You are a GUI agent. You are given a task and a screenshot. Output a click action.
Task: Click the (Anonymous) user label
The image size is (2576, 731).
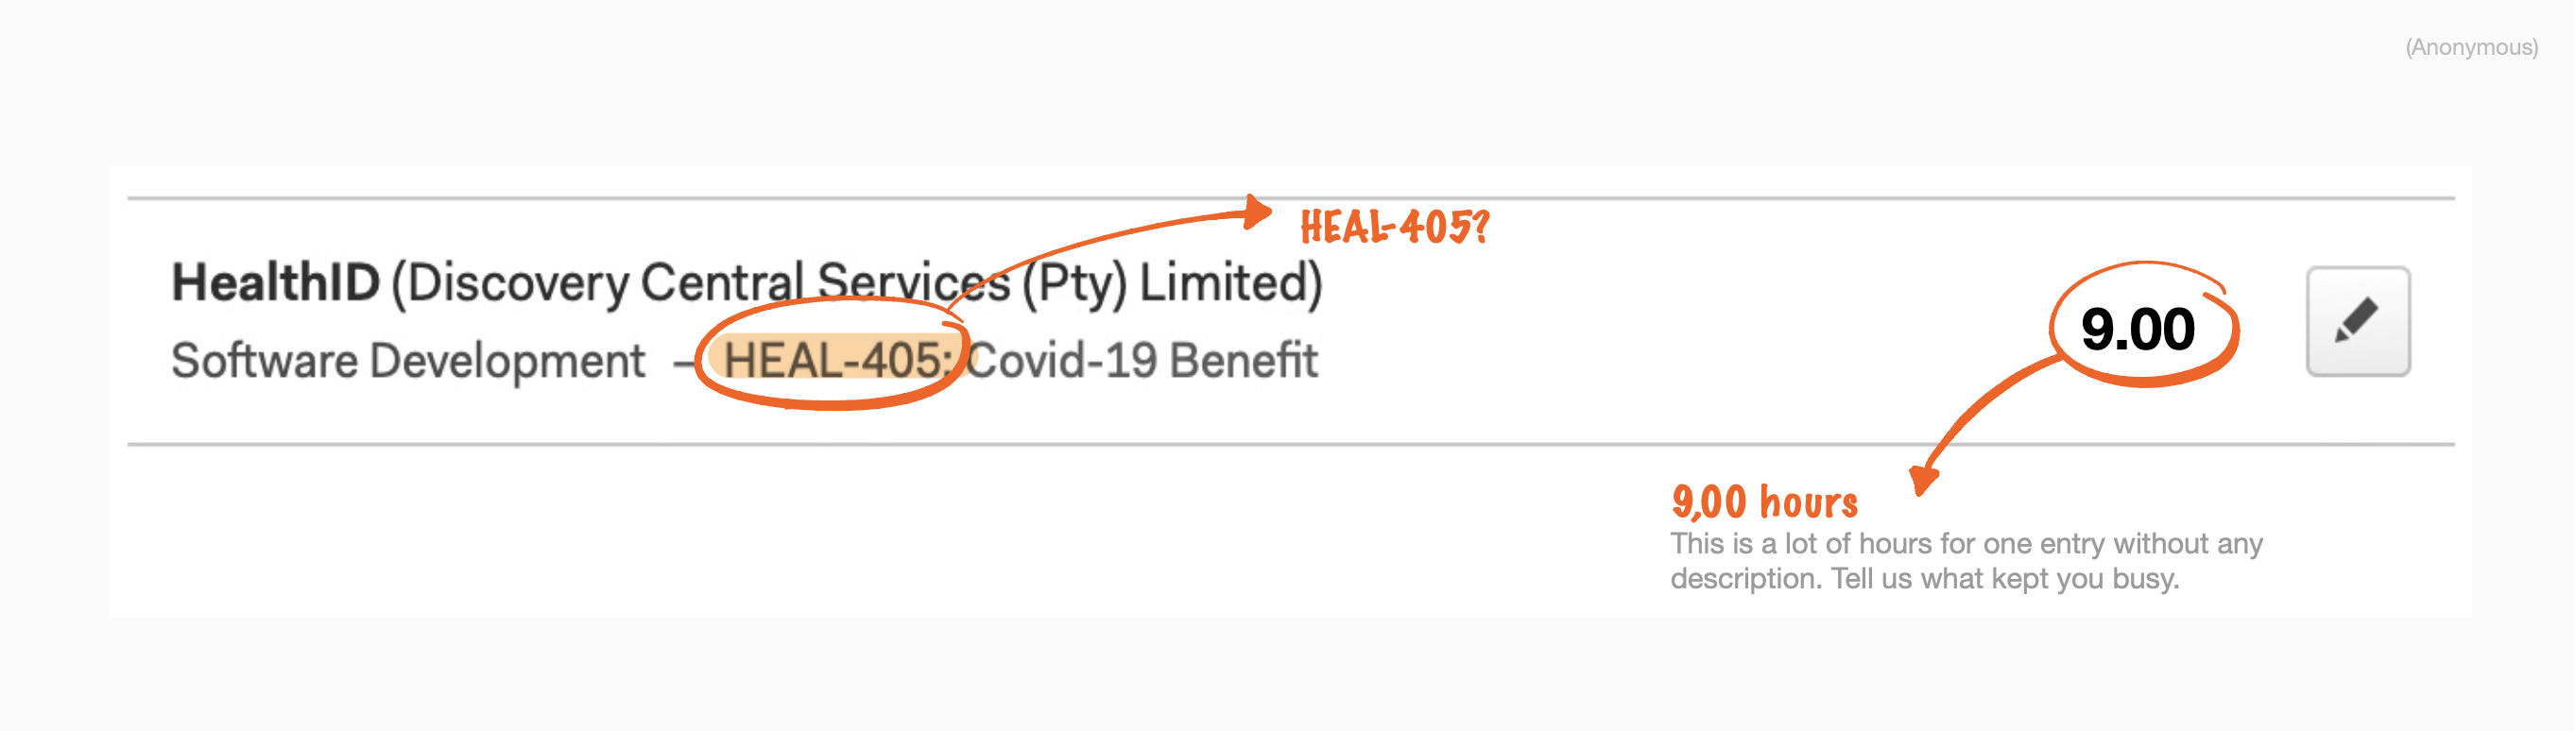pyautogui.click(x=2471, y=48)
